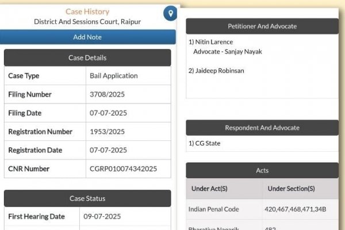Select the Registration Number 1953/2025 cell
This screenshot has height=230, width=345.
point(128,132)
